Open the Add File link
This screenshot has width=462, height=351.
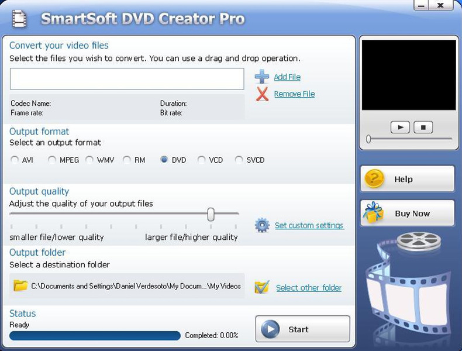(x=287, y=77)
